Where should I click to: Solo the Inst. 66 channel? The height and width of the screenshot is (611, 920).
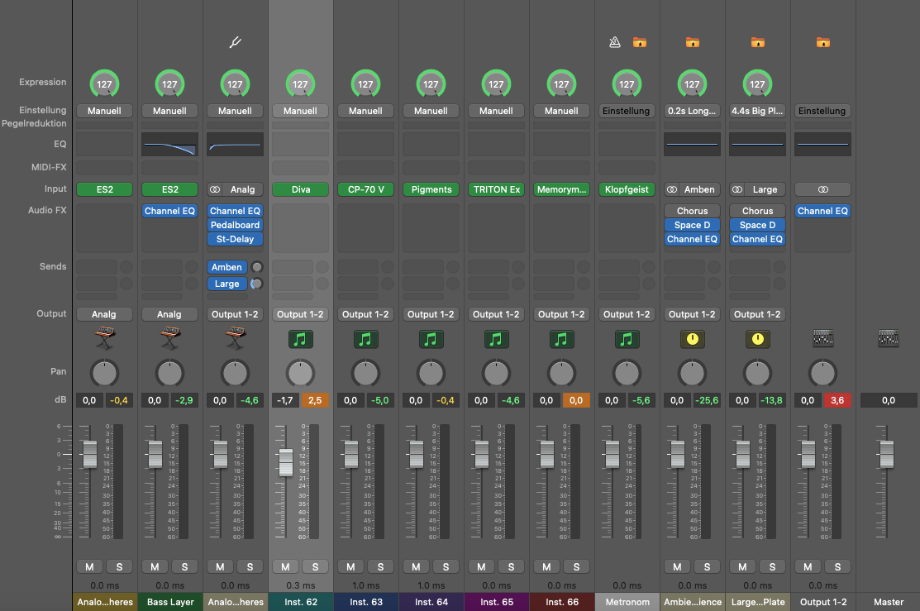tap(576, 566)
